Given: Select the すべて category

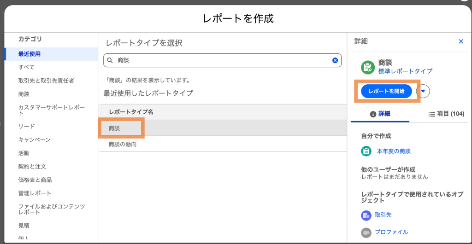Looking at the screenshot, I should 26,67.
